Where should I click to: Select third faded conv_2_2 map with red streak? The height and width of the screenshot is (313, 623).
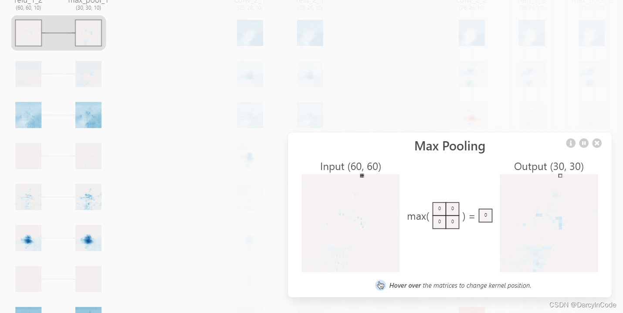[x=471, y=115]
